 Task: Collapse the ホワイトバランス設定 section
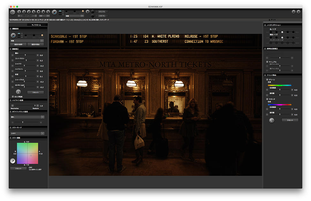(11, 112)
